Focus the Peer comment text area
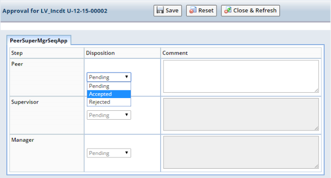This screenshot has width=331, height=178. [241, 76]
